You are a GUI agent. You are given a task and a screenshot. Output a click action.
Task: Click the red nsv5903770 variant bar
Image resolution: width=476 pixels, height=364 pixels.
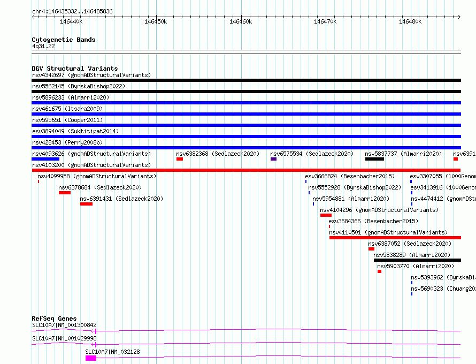pos(380,271)
